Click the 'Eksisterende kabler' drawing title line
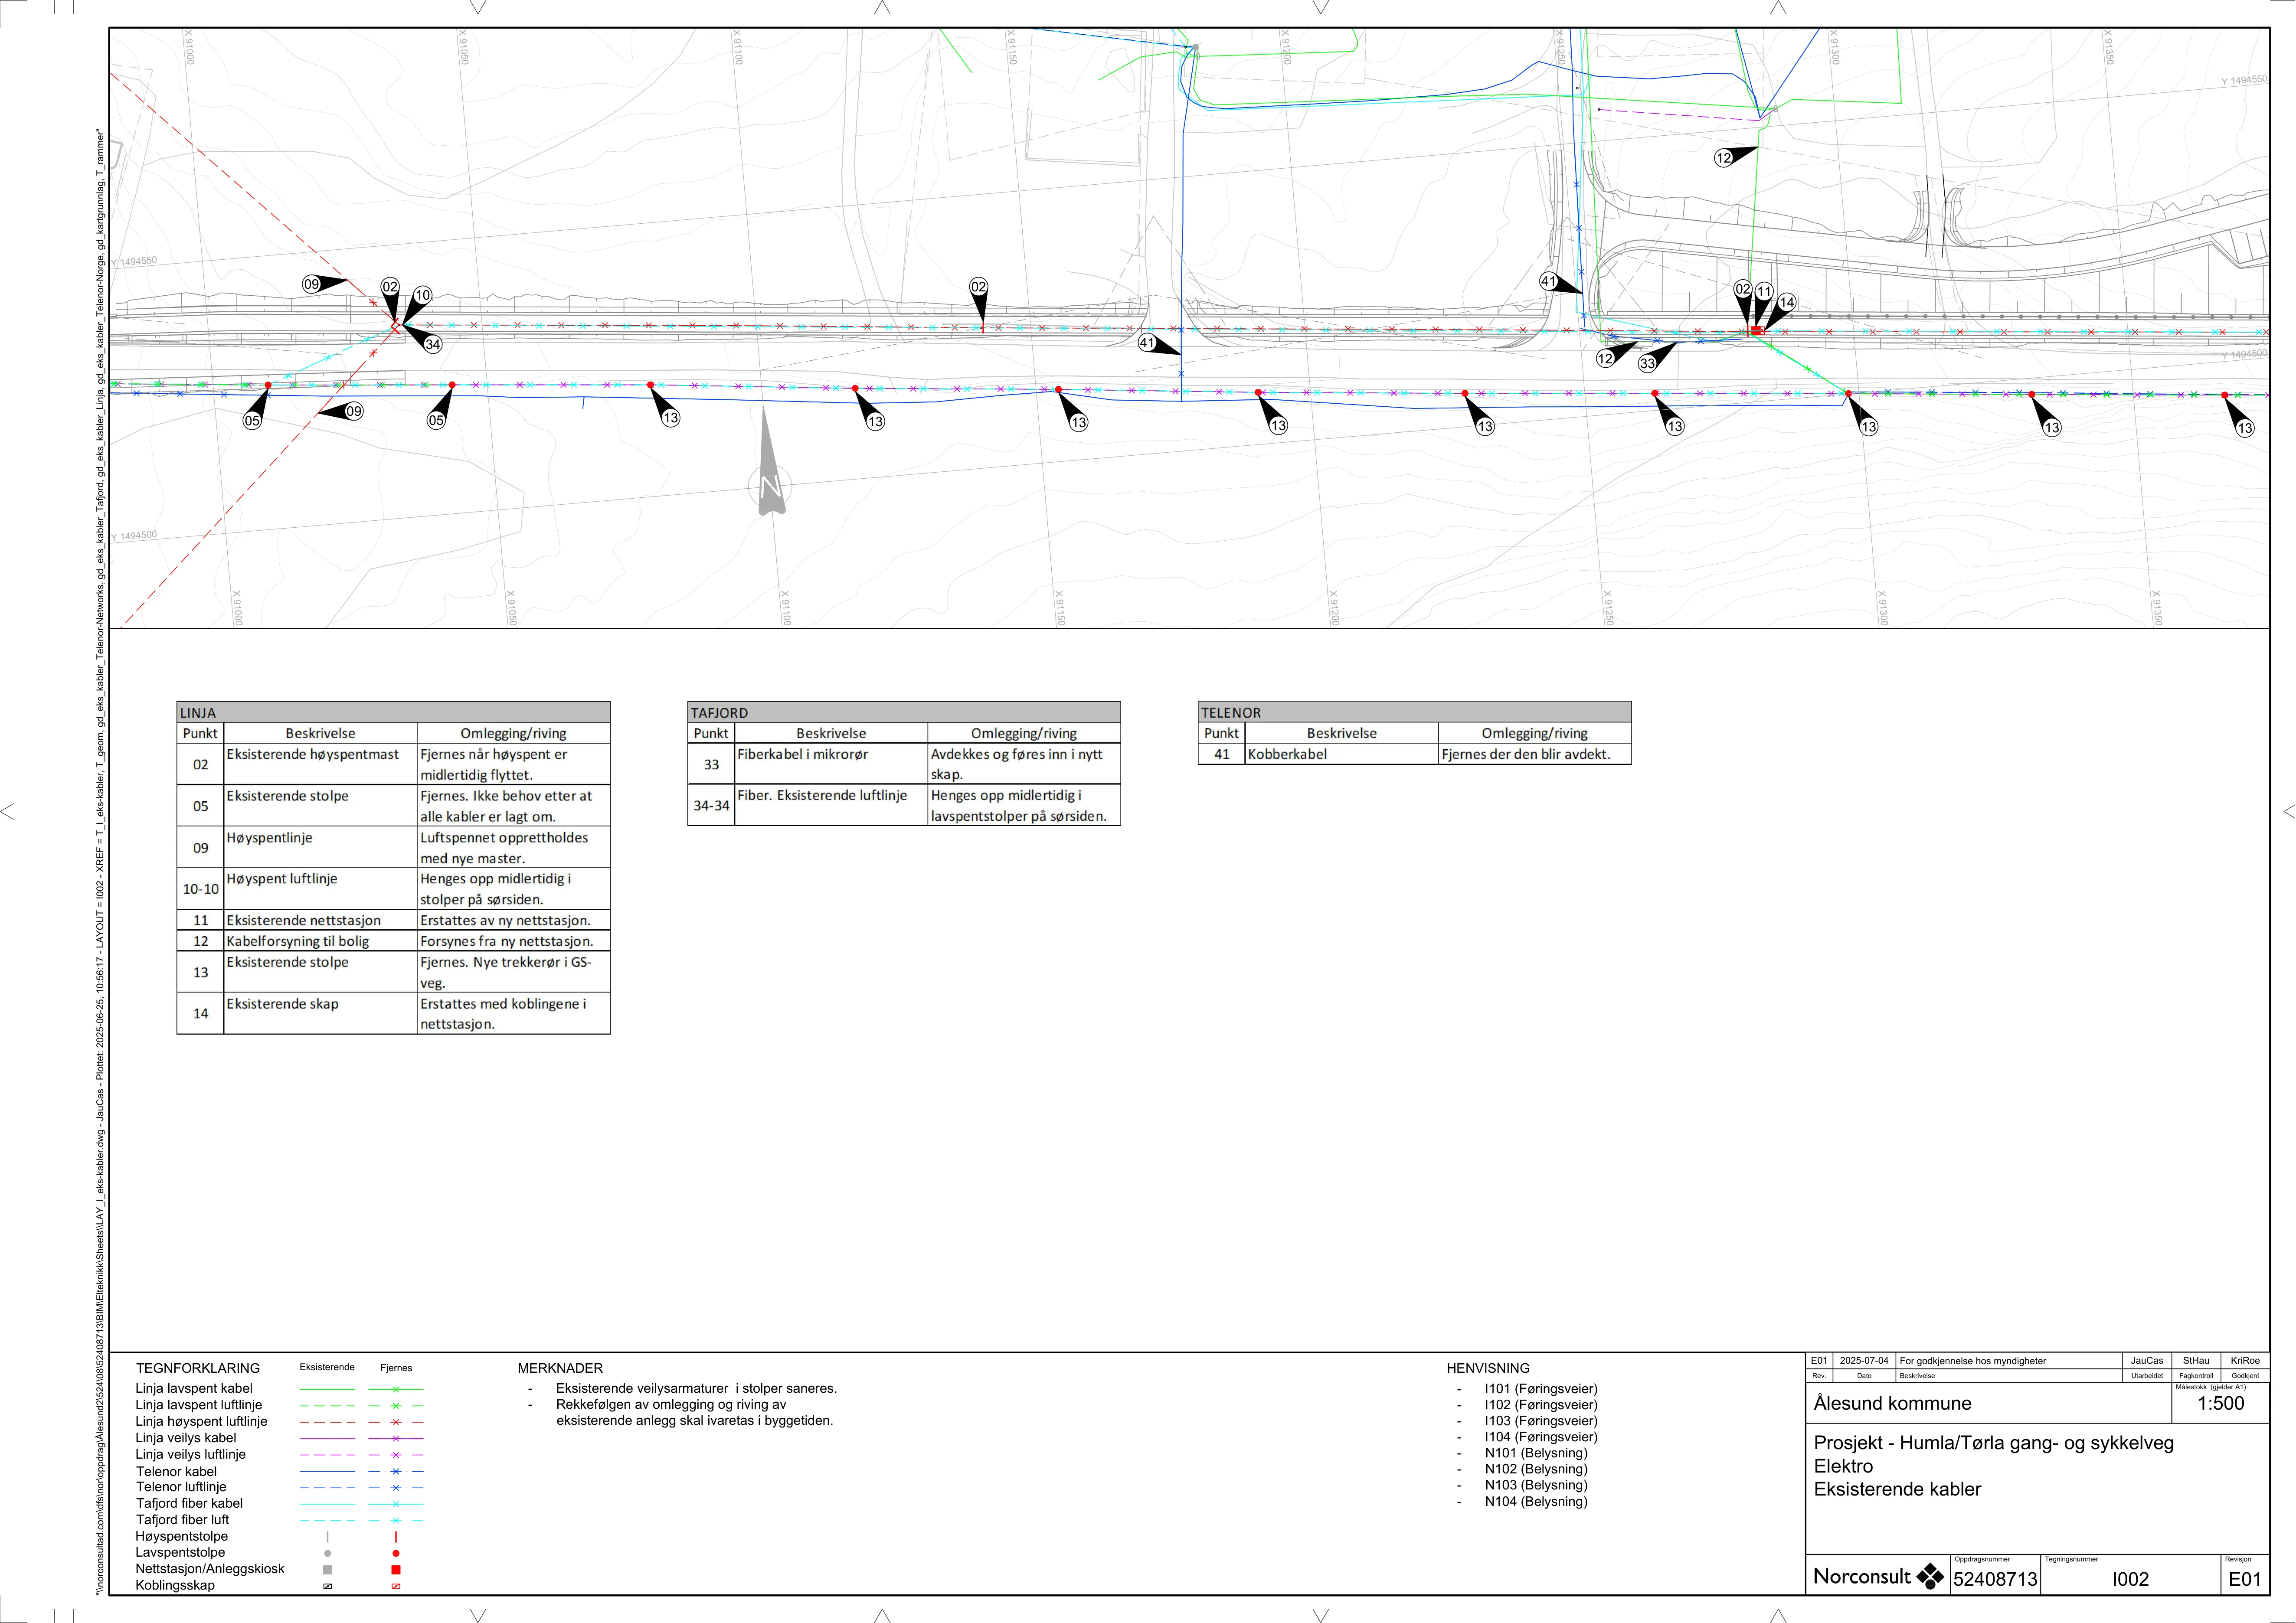Viewport: 2296px width, 1623px height. (1897, 1489)
